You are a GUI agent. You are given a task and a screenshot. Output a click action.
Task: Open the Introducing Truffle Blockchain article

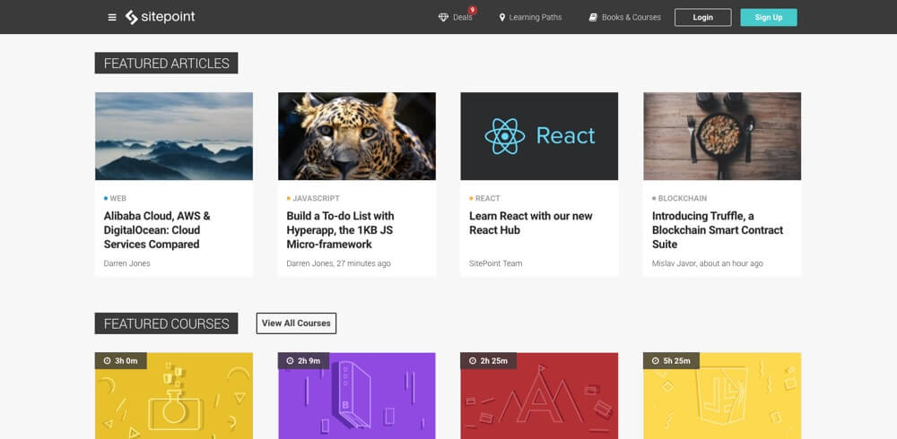[x=718, y=229]
